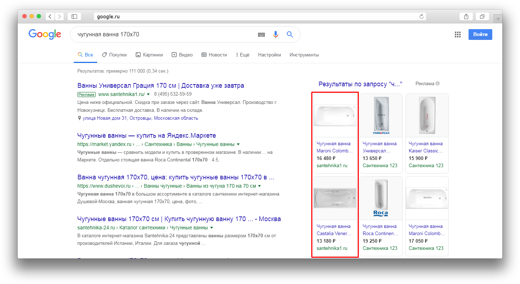Screen dimensions: 520x284
Task: Start voice search with microphone icon
Action: click(x=276, y=35)
